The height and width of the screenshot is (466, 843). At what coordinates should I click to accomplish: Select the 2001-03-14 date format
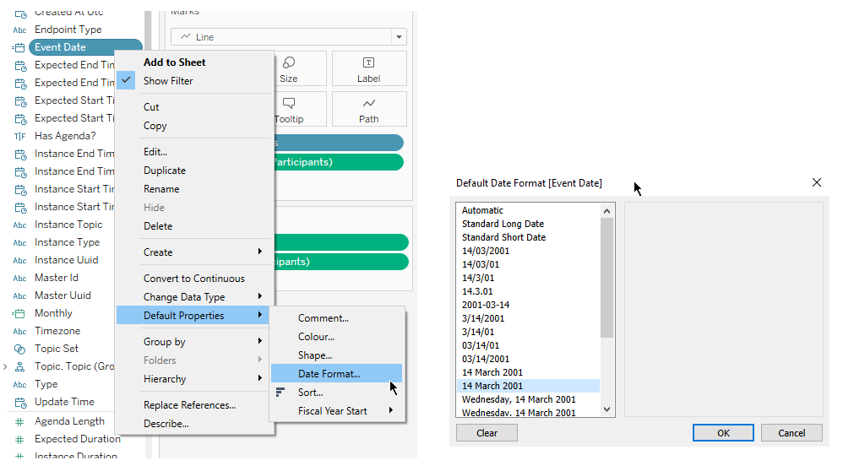tap(486, 305)
